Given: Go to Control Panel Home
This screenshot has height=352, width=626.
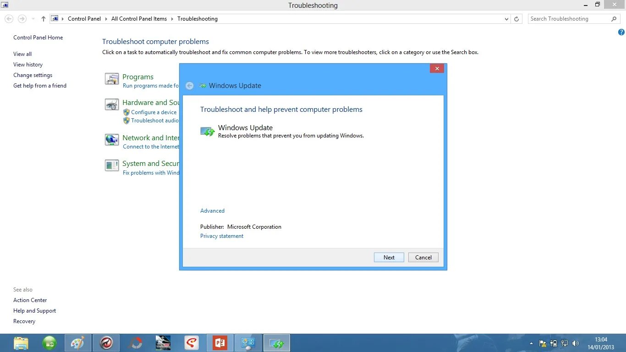Looking at the screenshot, I should click(x=38, y=38).
